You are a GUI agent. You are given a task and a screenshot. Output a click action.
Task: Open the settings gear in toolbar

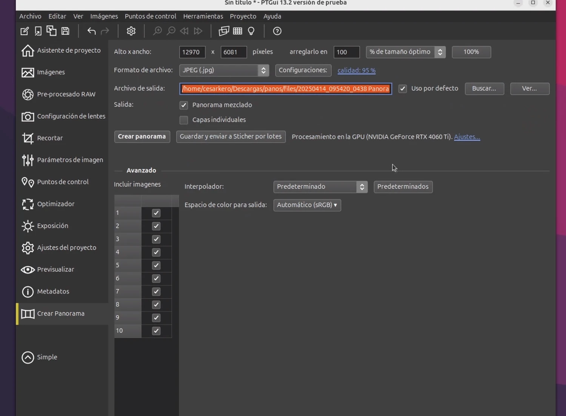[x=131, y=31]
